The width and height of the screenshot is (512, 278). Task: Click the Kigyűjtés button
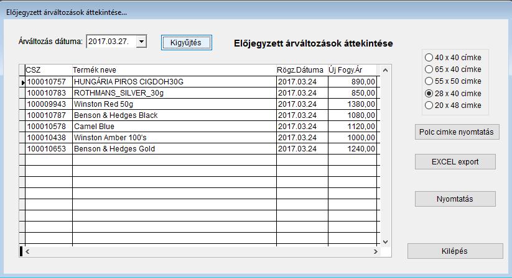pos(187,43)
